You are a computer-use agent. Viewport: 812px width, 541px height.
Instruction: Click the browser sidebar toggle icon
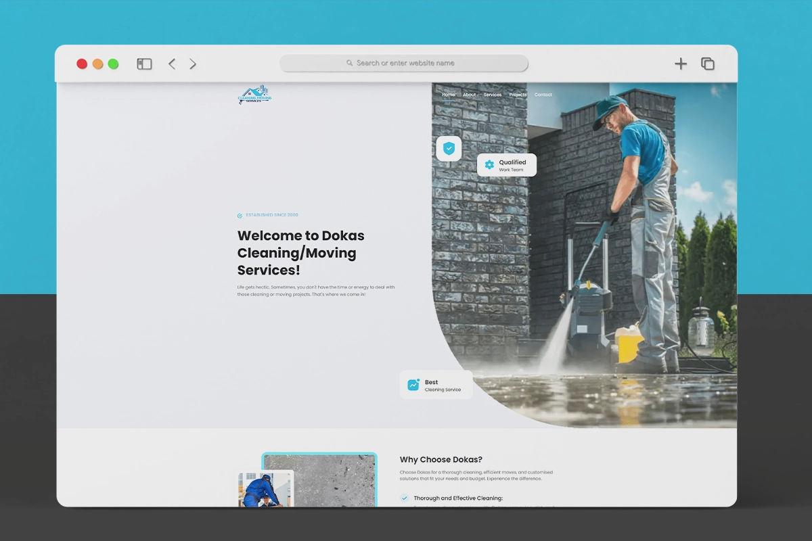point(144,64)
